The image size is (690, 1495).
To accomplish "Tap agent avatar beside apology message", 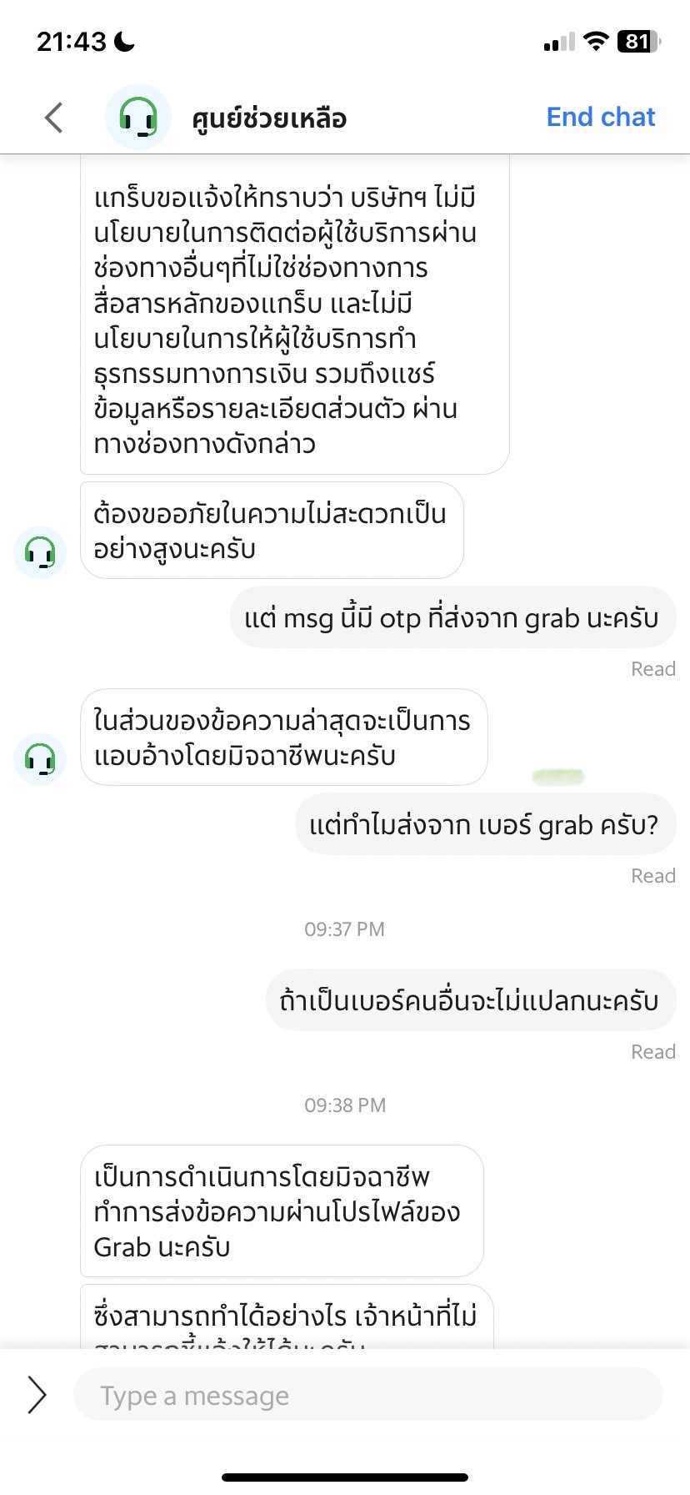I will coord(40,552).
